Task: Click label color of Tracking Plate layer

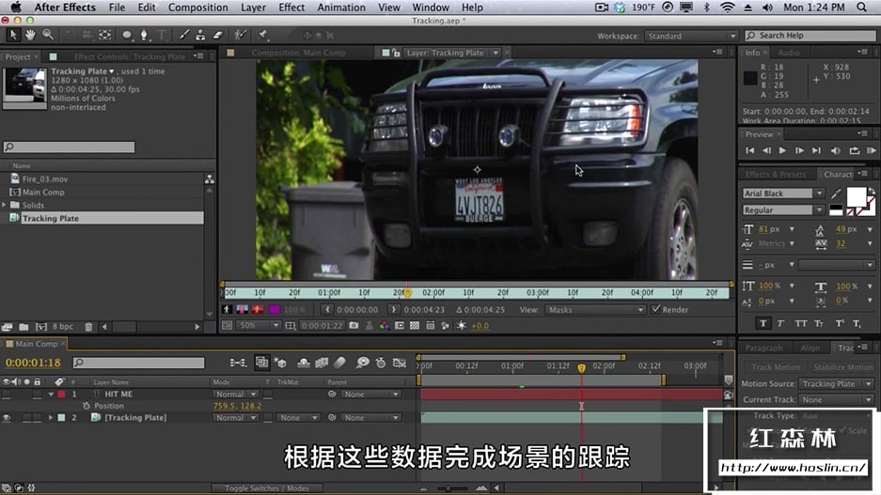Action: tap(61, 418)
